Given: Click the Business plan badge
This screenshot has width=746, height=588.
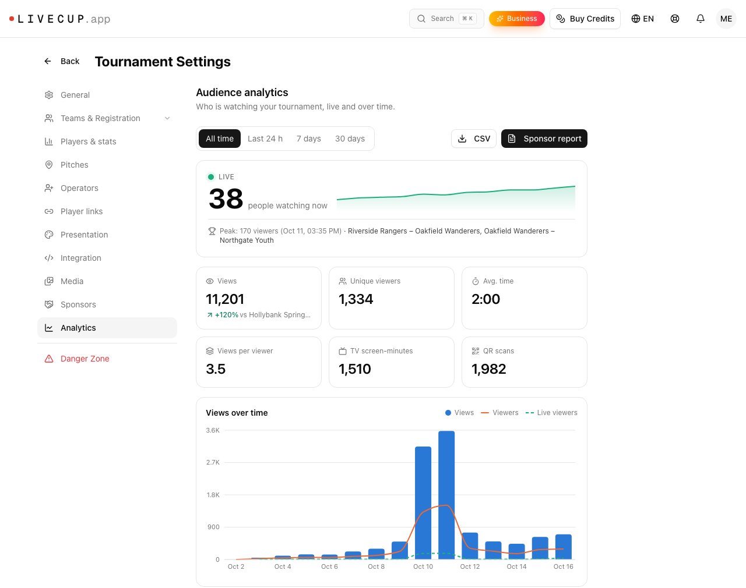Looking at the screenshot, I should [517, 19].
